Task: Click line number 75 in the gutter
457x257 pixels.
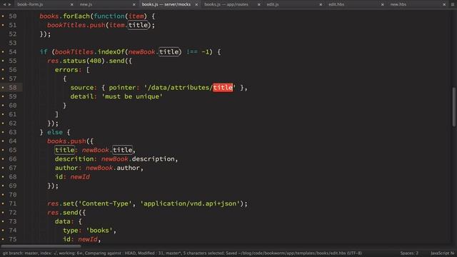Action: coord(13,239)
